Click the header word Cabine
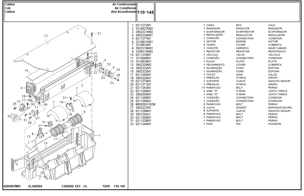This screenshot has height=196, width=304. (x=10, y=4)
